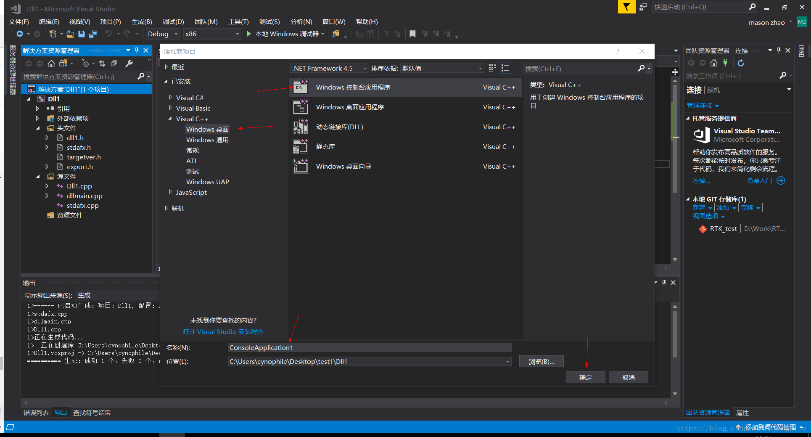Expand the 最近 section
Viewport: 811px width, 437px height.
coord(166,67)
